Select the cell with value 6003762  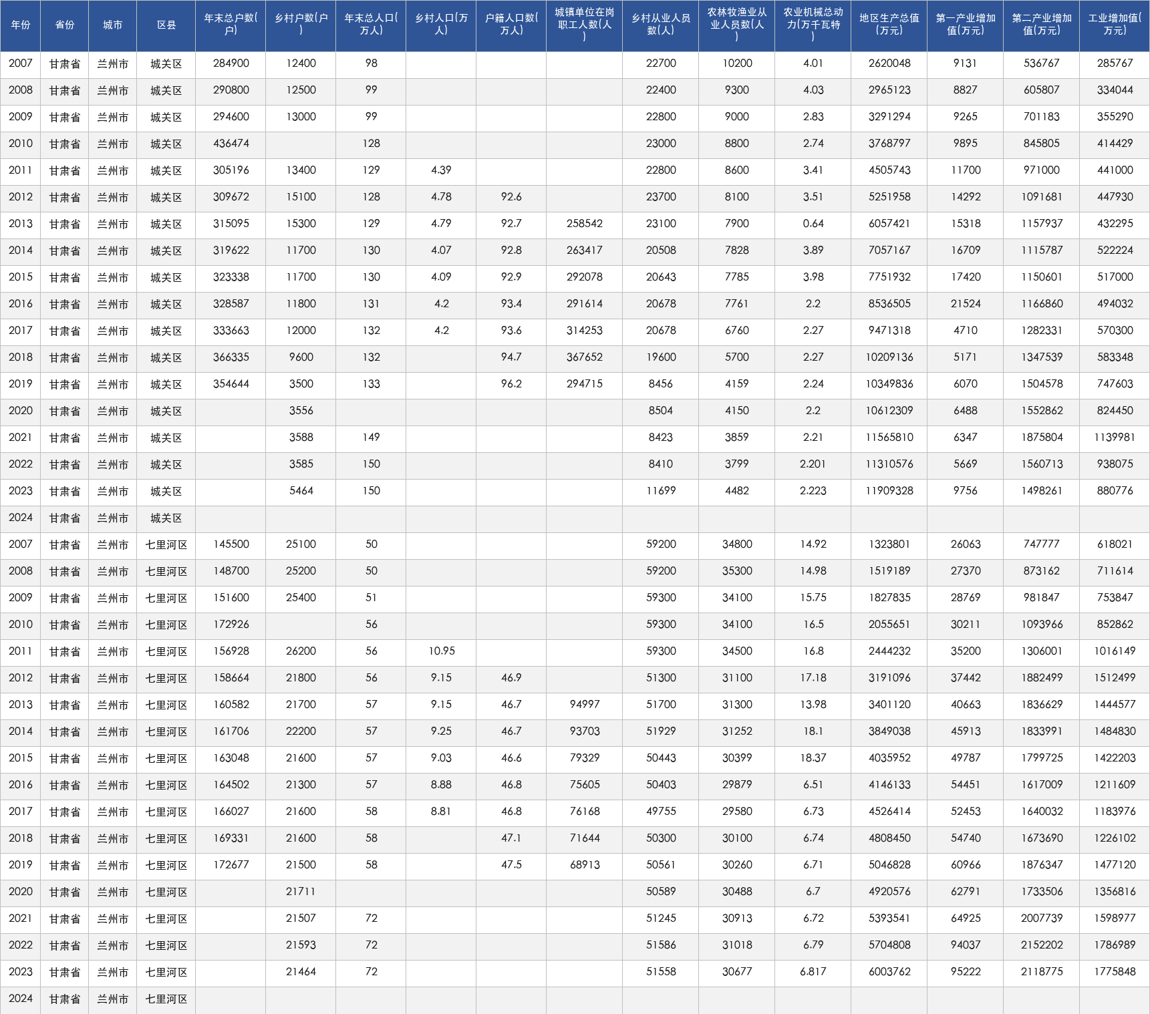889,973
